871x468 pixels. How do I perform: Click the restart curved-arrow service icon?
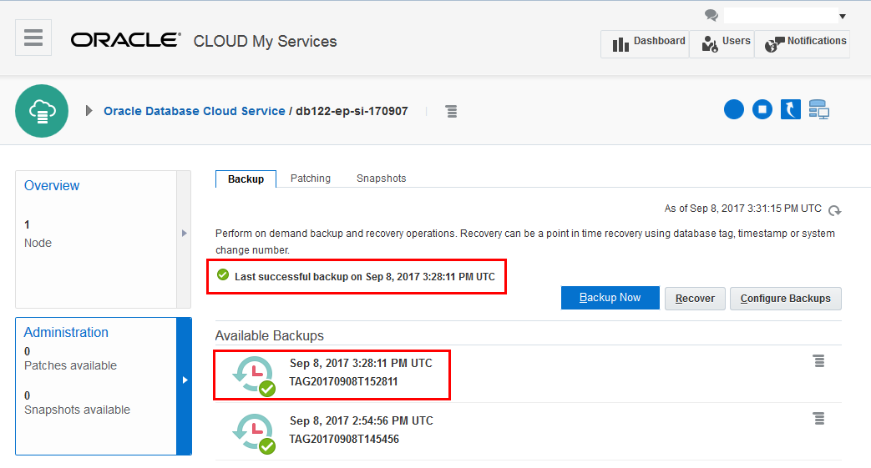pos(791,109)
